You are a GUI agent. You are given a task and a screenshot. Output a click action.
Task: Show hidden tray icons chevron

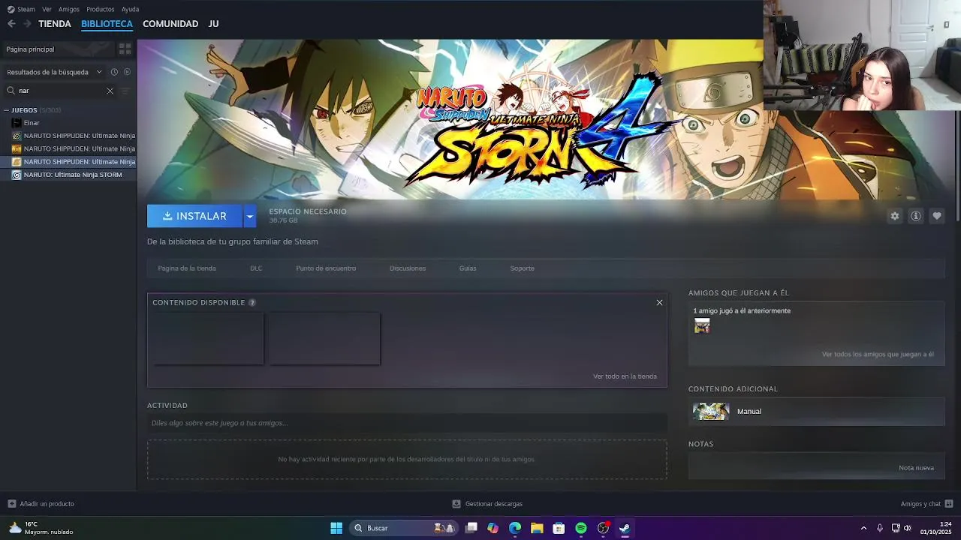[863, 528]
